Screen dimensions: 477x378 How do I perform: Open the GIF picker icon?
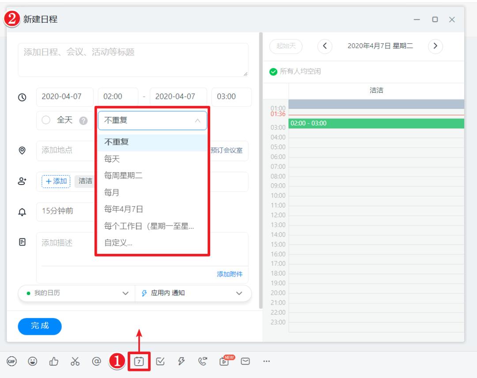click(12, 361)
